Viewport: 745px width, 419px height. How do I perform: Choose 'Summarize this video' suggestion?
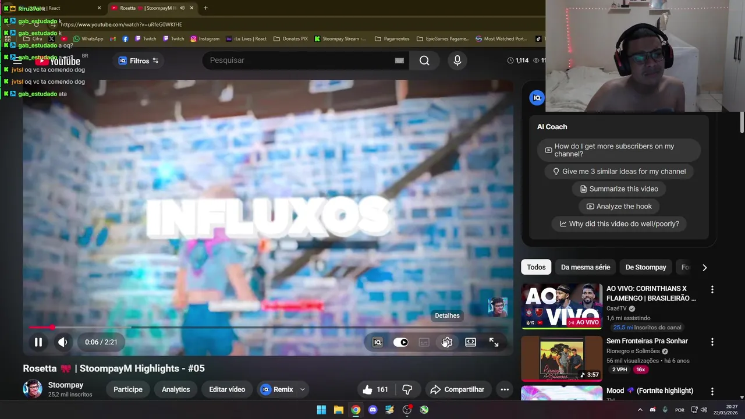click(619, 189)
